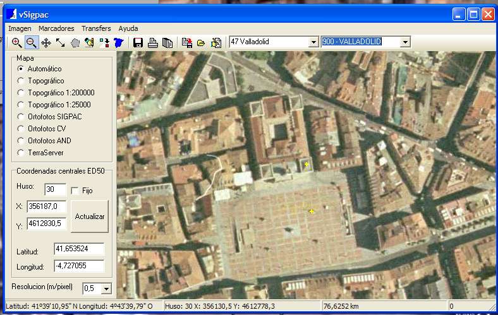This screenshot has height=315, width=498.
Task: Select the Topográfico map radio option
Action: 21,81
